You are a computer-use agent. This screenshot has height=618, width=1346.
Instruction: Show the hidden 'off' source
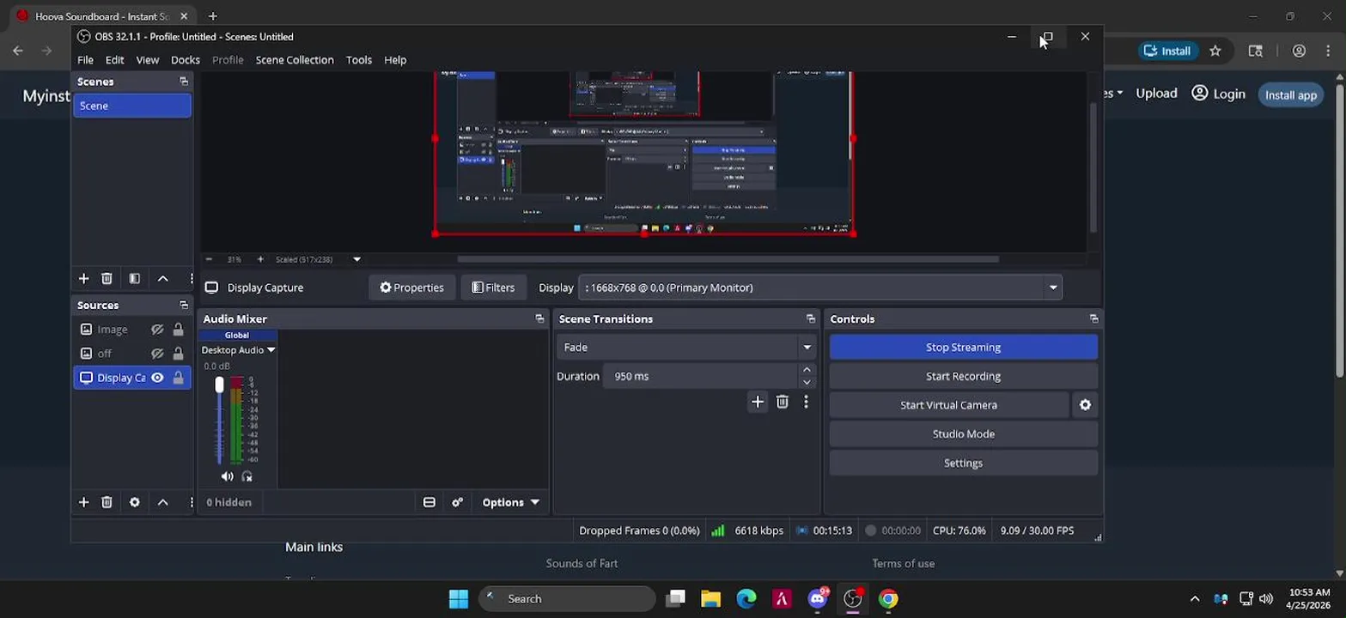coord(157,354)
